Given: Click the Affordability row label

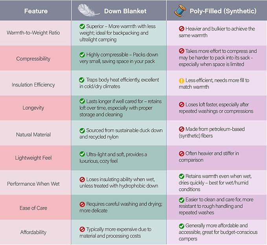Looking at the screenshot, I should coord(33,232).
